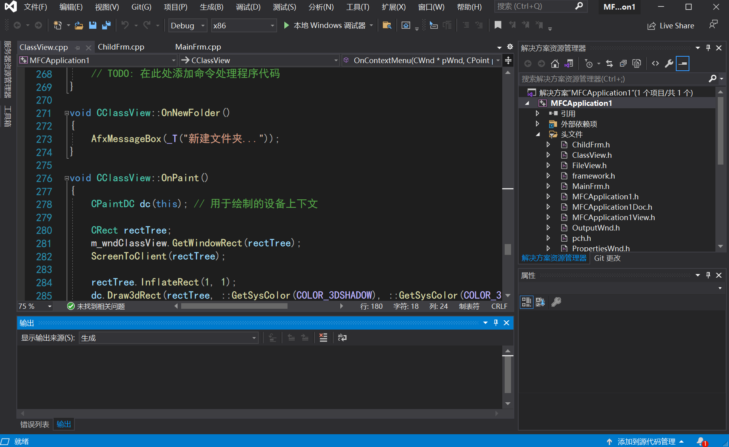Switch to the MainFrm.cpp tab
729x447 pixels.
198,47
